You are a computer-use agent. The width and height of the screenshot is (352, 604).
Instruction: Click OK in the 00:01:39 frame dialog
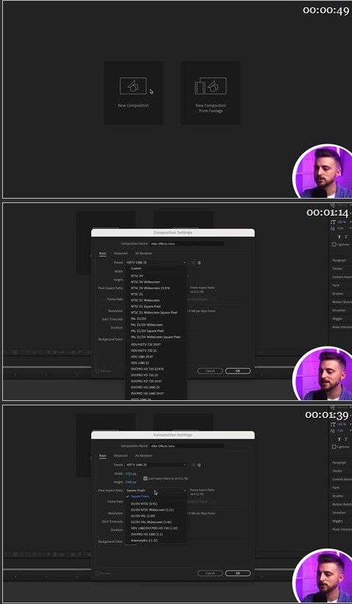(238, 573)
